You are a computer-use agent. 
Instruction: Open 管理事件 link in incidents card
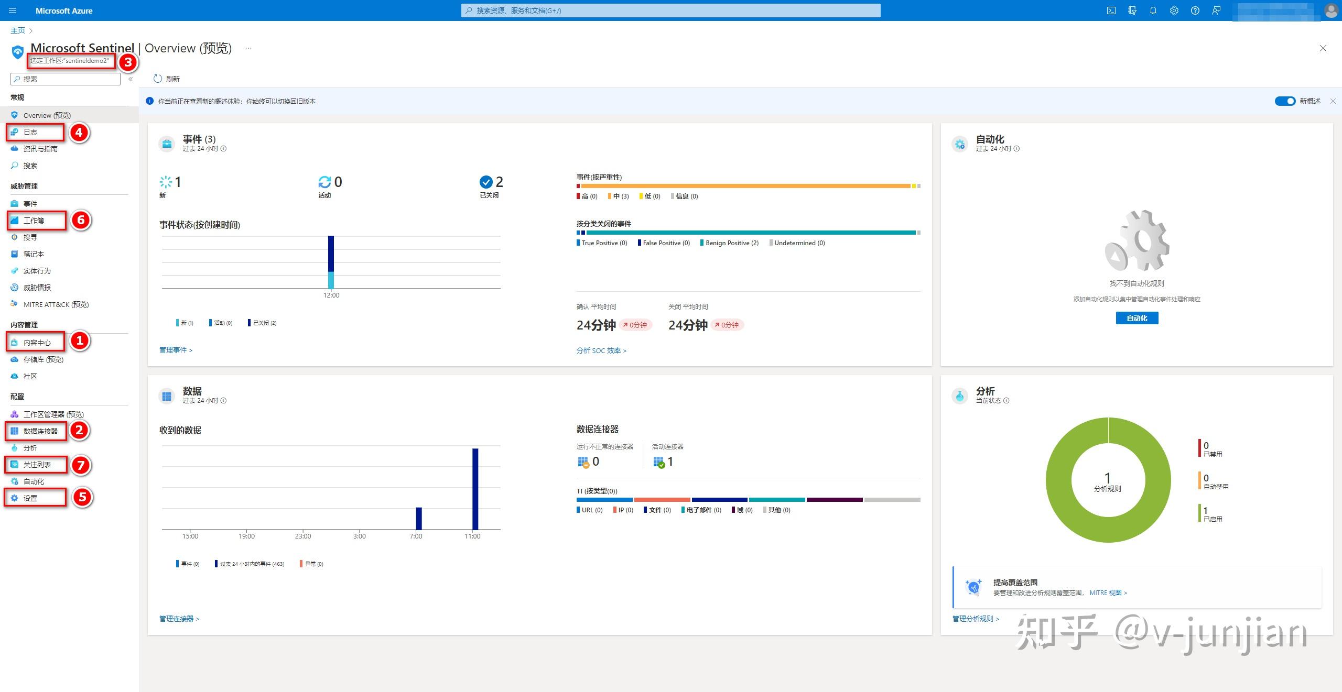[x=174, y=350]
